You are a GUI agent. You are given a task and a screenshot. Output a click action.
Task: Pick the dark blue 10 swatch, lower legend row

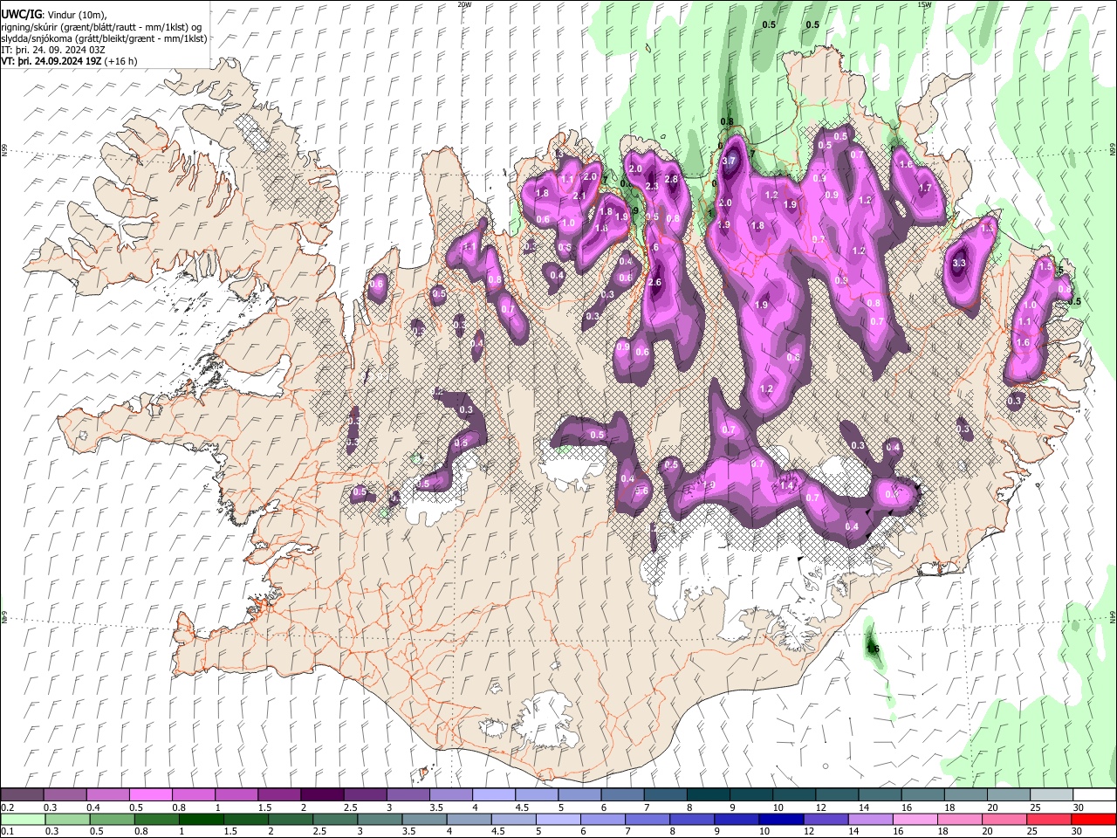[x=780, y=819]
